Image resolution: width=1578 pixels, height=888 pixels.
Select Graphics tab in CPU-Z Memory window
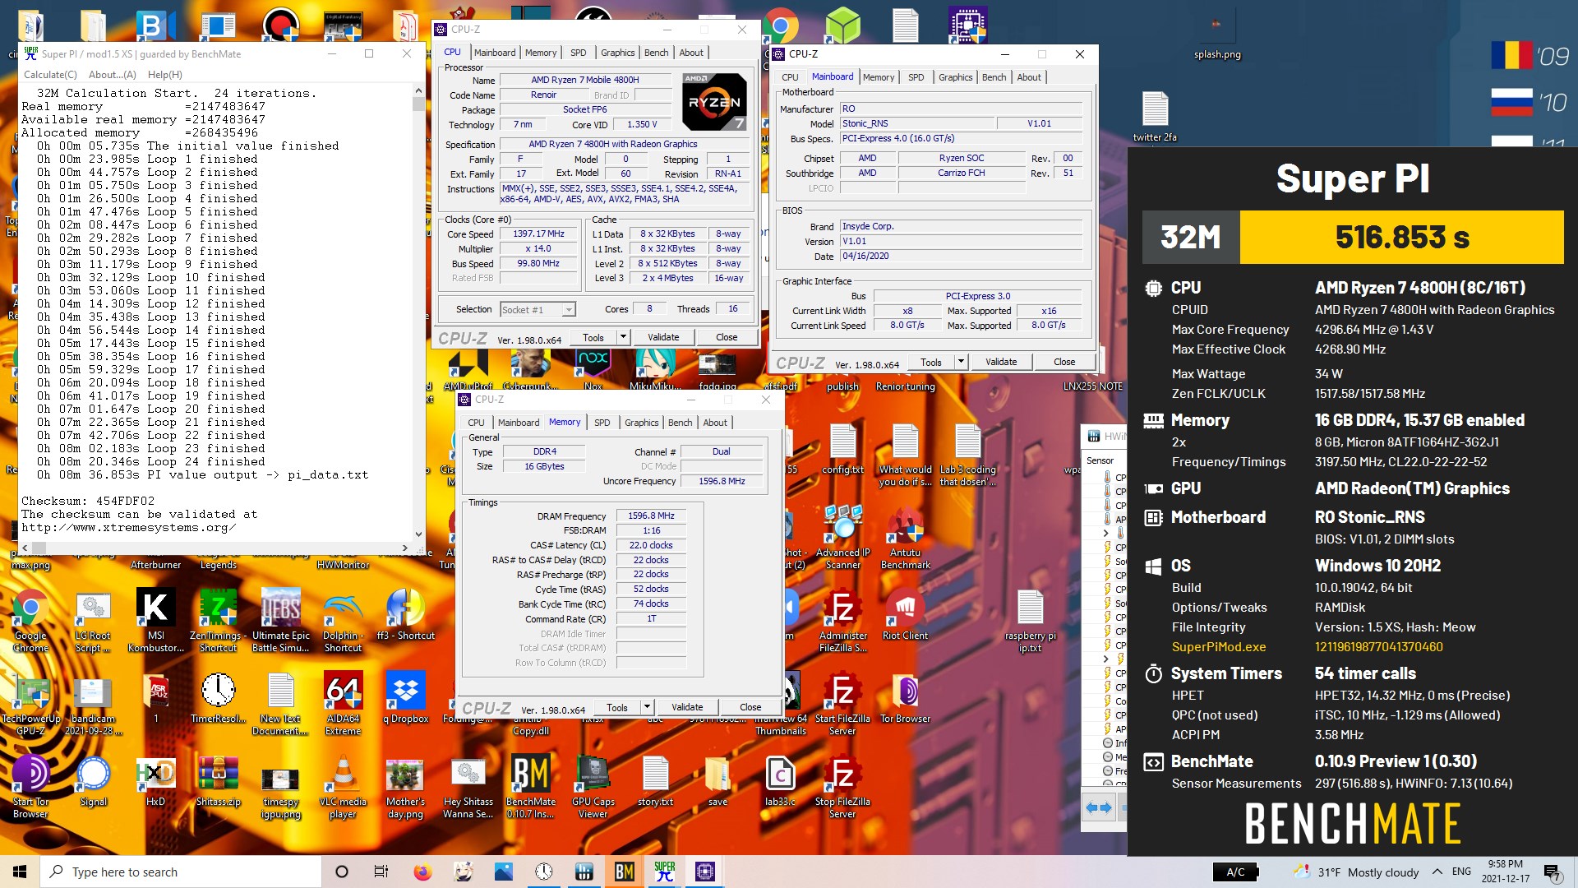click(641, 423)
